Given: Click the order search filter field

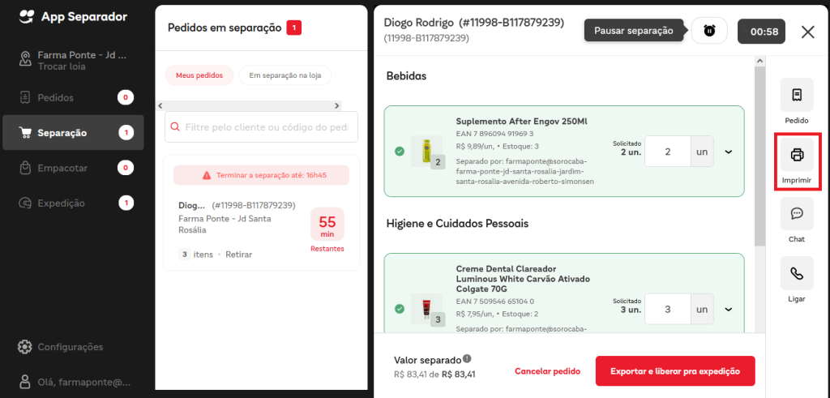Looking at the screenshot, I should click(x=261, y=127).
